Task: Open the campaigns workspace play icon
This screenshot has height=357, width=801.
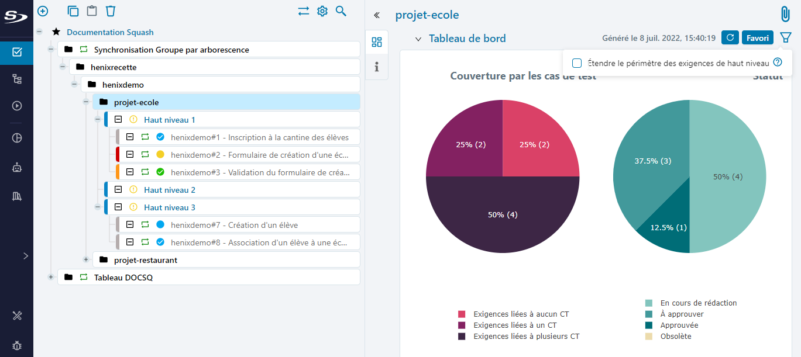Action: coord(16,106)
